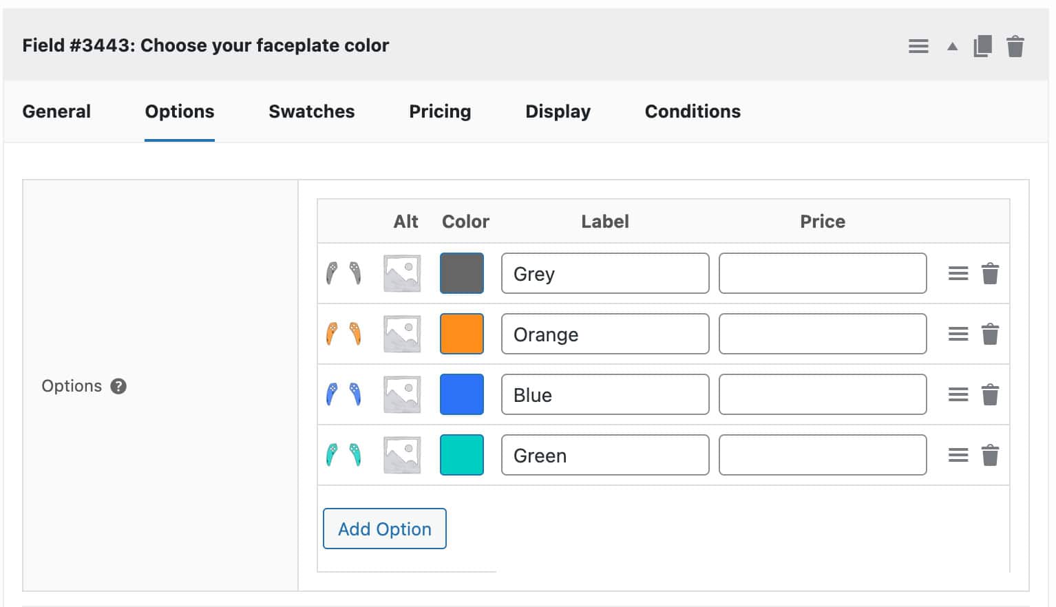Image resolution: width=1056 pixels, height=607 pixels.
Task: Open the Orange color swatch
Action: click(461, 334)
